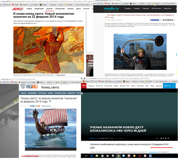This screenshot has width=178, height=159.
Task: Open Microsoft Edge from the taskbar
Action: click(92, 156)
